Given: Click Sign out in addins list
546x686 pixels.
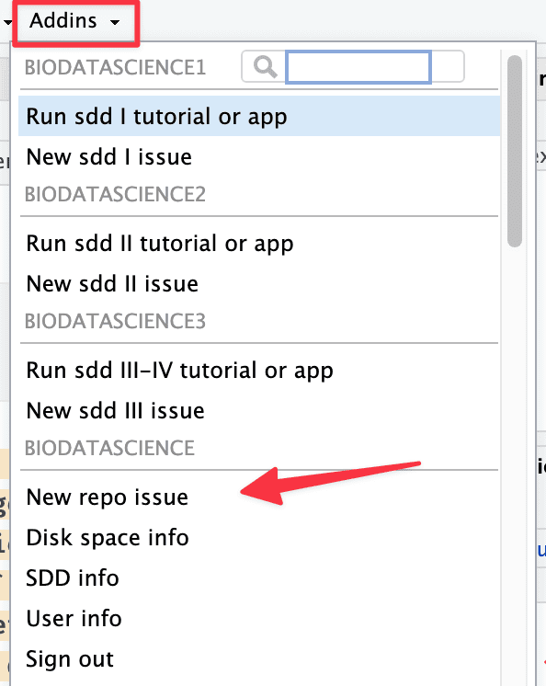Looking at the screenshot, I should pyautogui.click(x=259, y=659).
